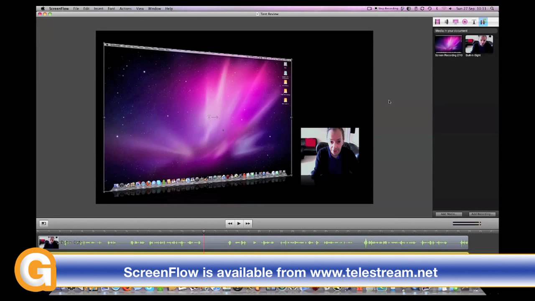Select the Media library icon
This screenshot has width=535, height=301.
coord(483,22)
